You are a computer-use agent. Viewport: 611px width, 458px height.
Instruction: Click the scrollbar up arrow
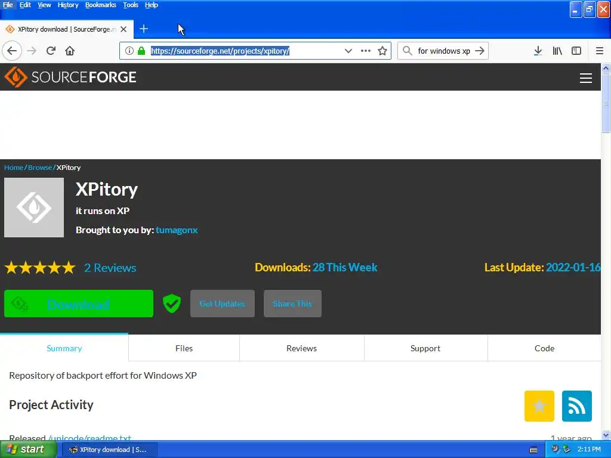pyautogui.click(x=606, y=68)
